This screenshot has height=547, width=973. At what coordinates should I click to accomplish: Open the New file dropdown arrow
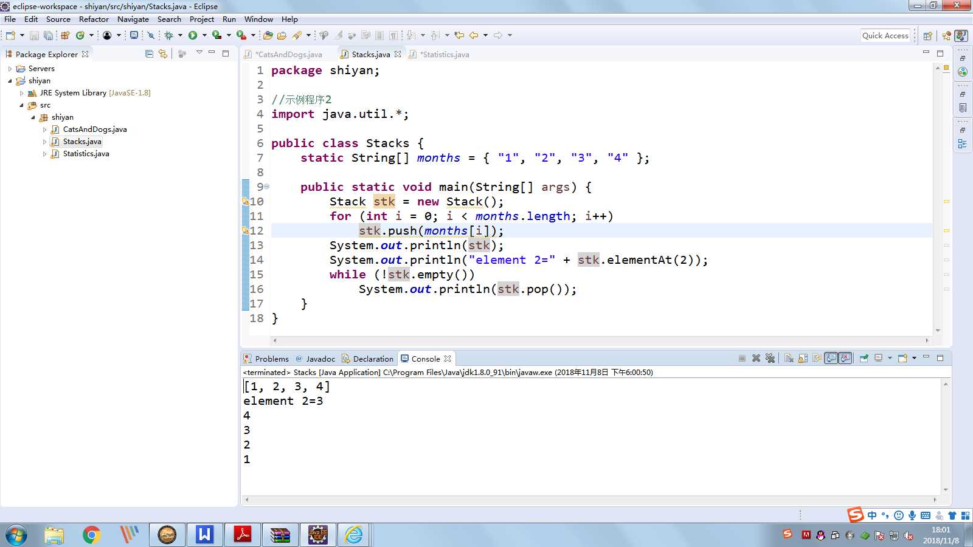click(x=22, y=35)
